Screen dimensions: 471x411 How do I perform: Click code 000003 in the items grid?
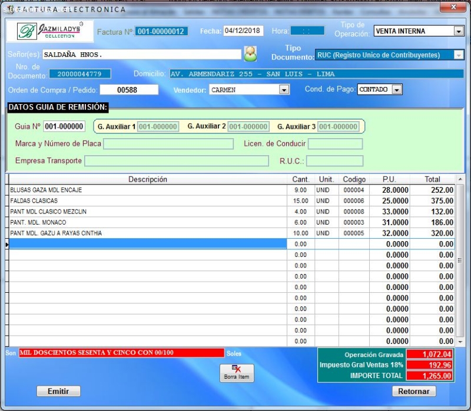click(x=354, y=223)
